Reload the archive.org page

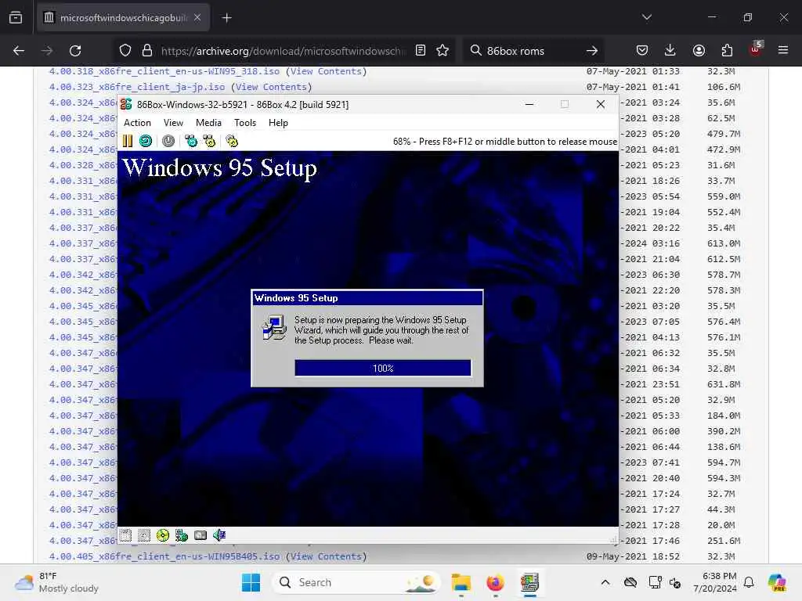[75, 51]
